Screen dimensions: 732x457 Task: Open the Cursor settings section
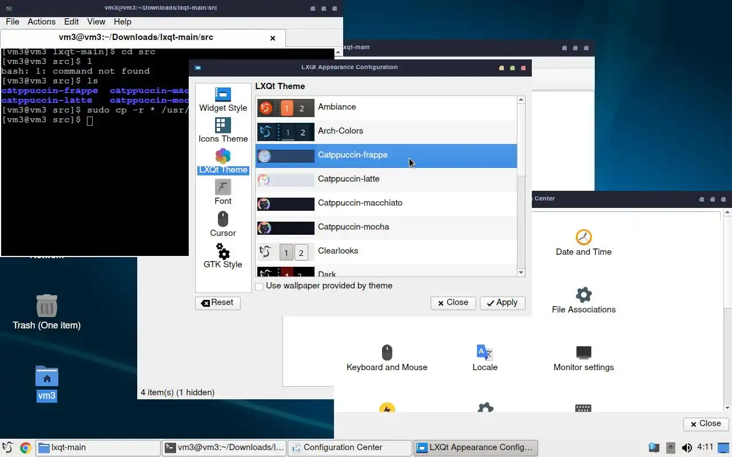(x=223, y=225)
